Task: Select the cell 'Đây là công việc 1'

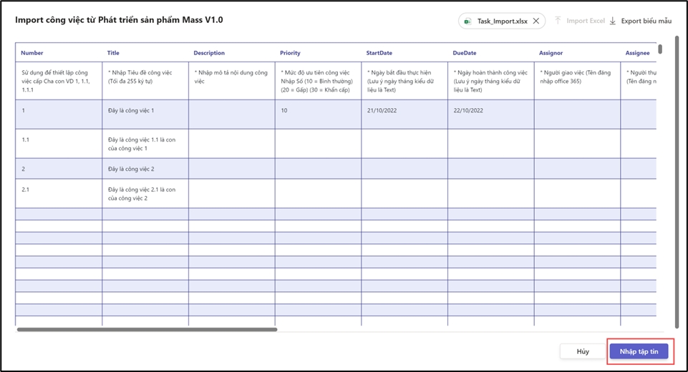Action: click(131, 111)
